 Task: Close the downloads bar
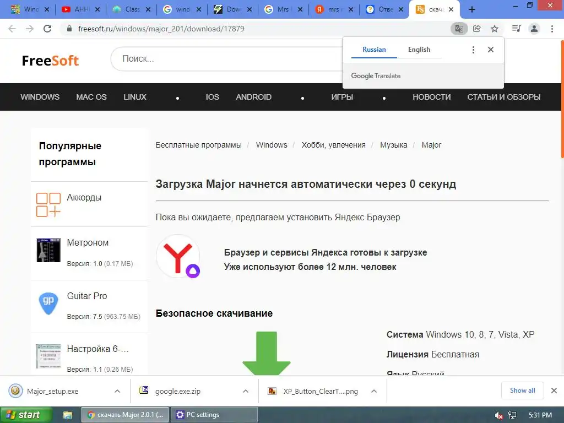pos(554,391)
